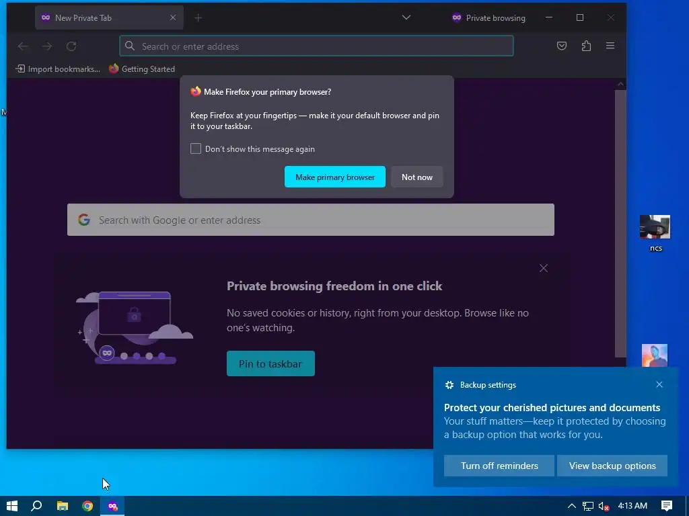This screenshot has width=689, height=516.
Task: Dismiss the private browsing promo with X
Action: (544, 268)
